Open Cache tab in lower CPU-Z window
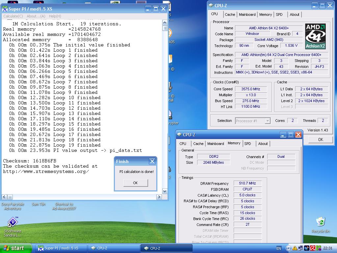 (x=198, y=144)
